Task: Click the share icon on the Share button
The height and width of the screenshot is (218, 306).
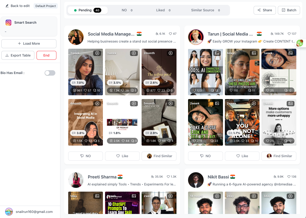Action: point(259,10)
